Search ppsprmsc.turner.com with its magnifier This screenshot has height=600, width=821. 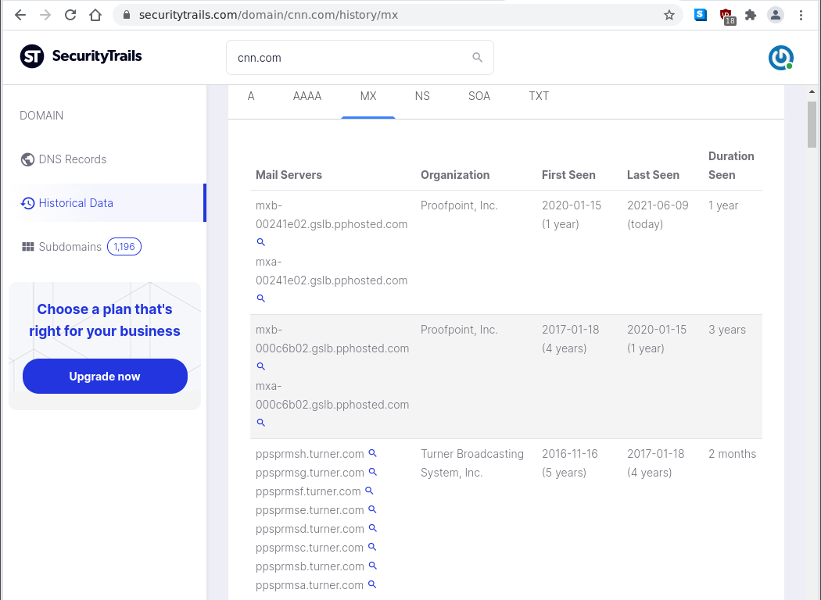(x=372, y=547)
